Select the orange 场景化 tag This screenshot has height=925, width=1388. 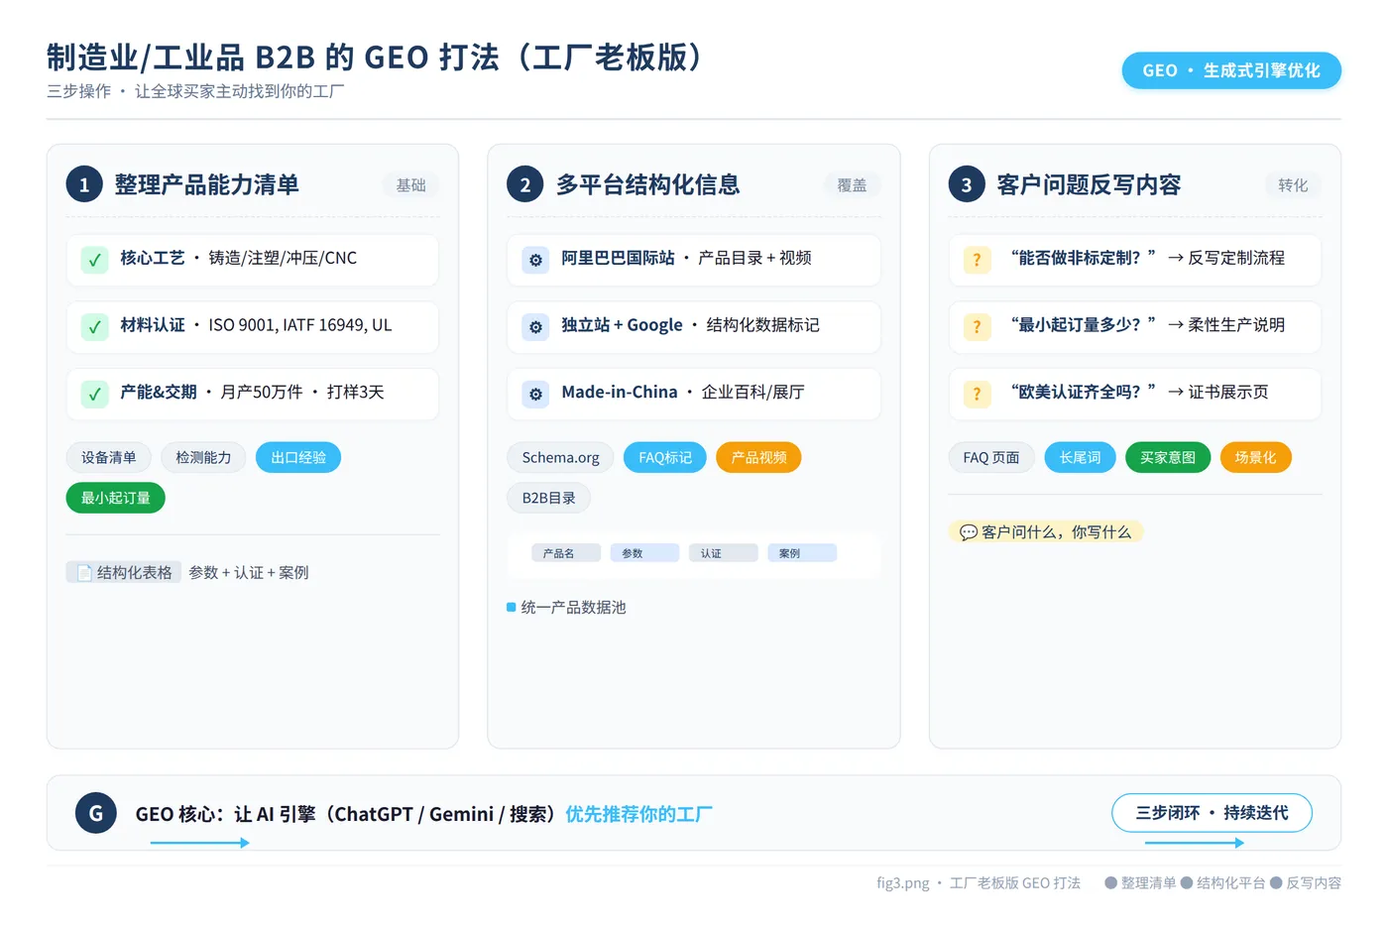point(1255,457)
